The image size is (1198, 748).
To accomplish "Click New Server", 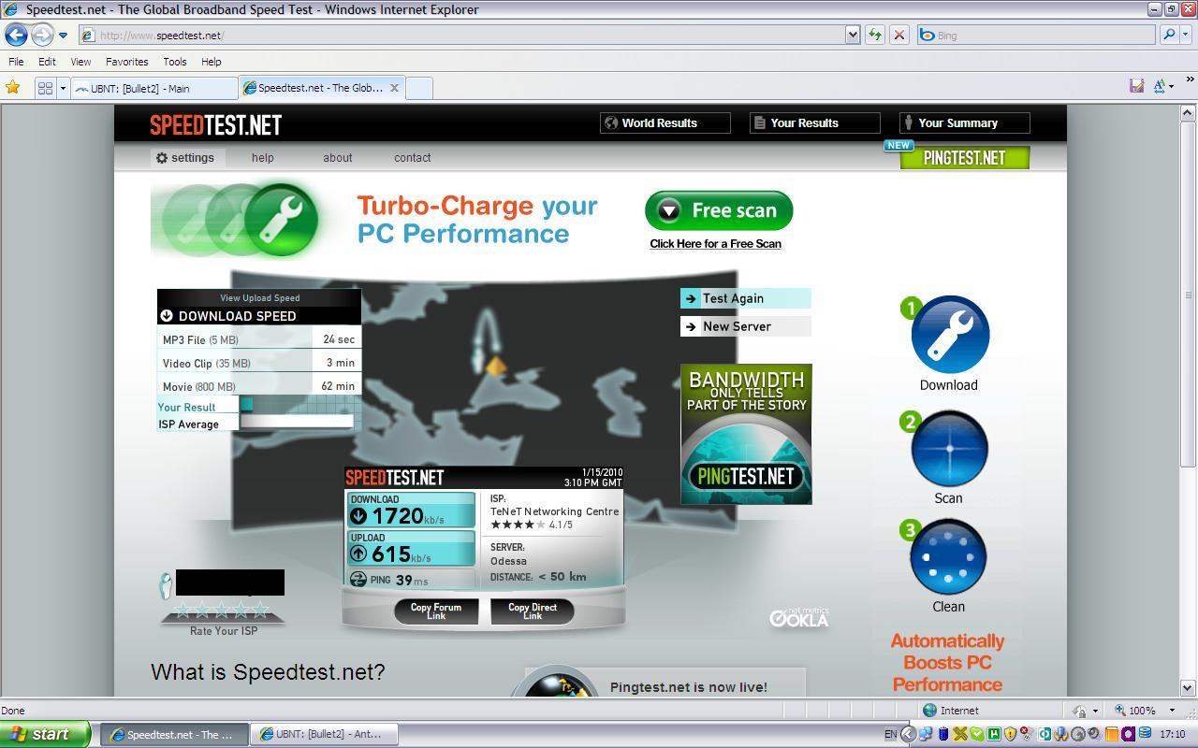I will coord(746,326).
